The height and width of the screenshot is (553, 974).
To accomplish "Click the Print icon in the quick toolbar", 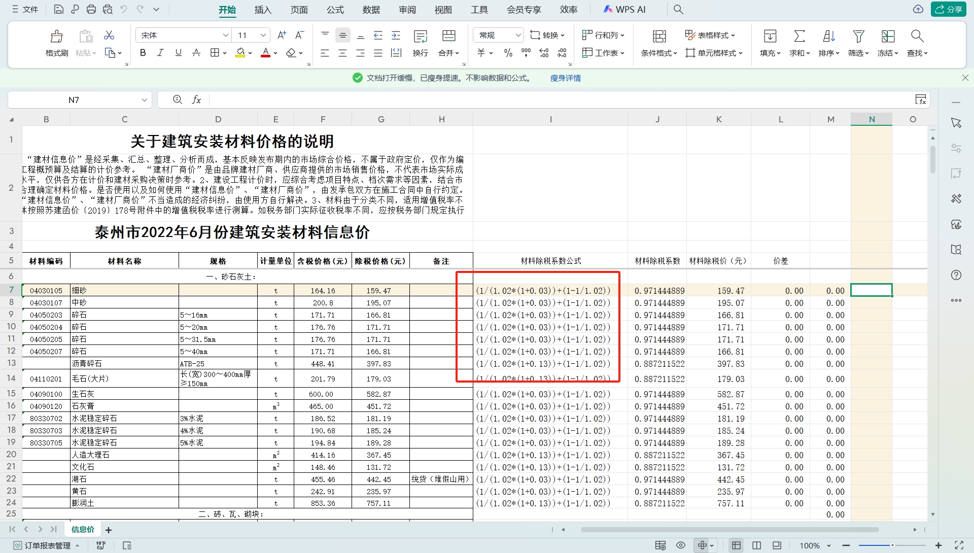I will pyautogui.click(x=91, y=9).
